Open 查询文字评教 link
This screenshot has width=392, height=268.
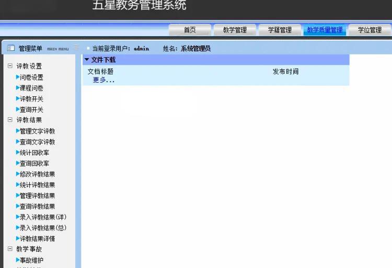click(x=37, y=142)
